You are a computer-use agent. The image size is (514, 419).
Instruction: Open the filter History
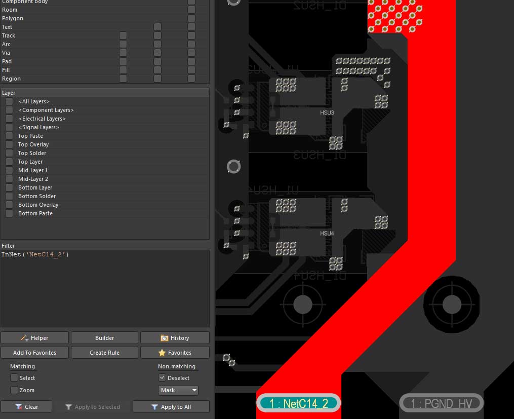point(175,338)
